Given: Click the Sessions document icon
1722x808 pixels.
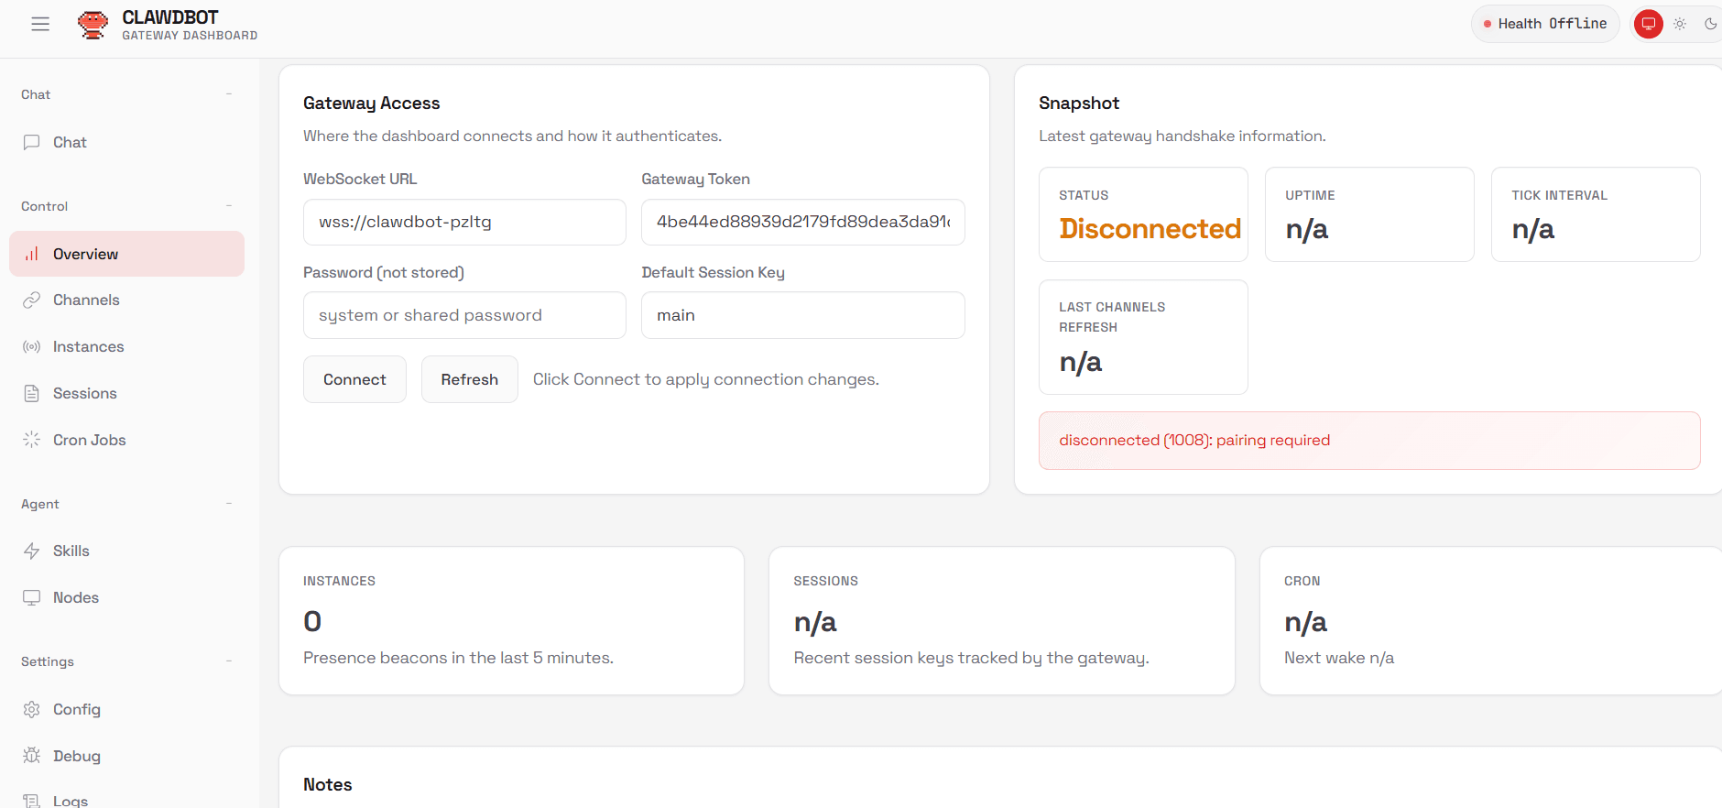Looking at the screenshot, I should 32,393.
